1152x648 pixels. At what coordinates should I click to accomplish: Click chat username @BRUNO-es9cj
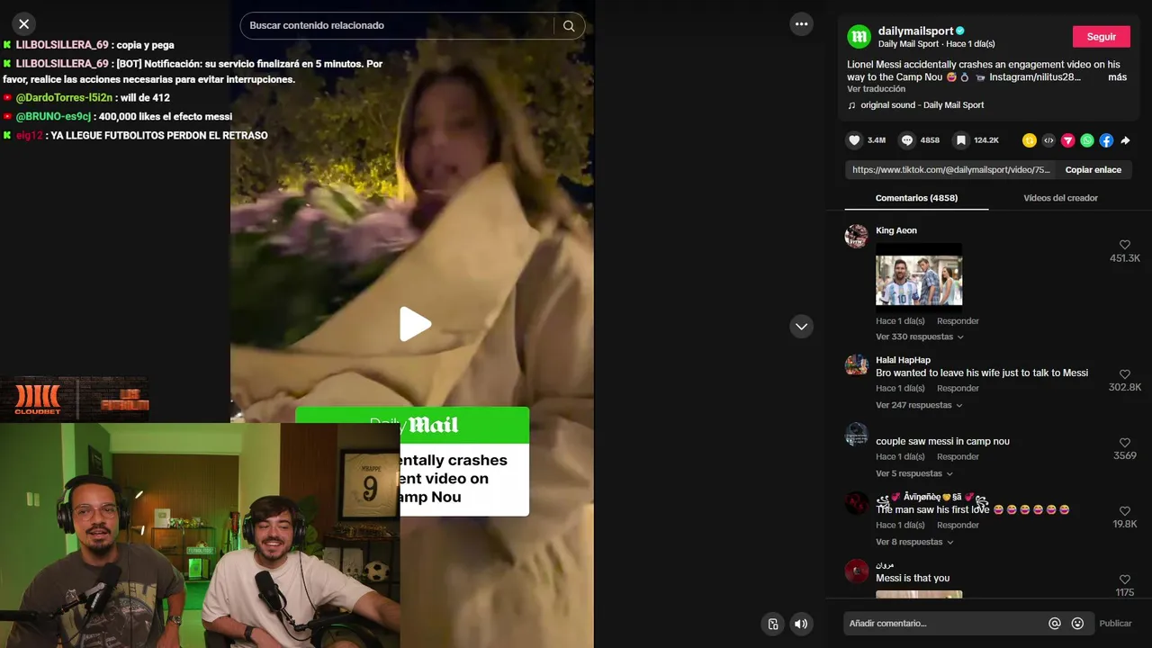[x=53, y=117]
